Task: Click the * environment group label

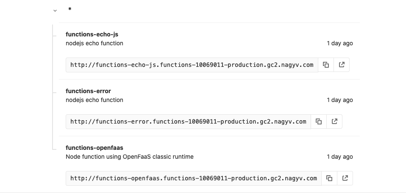Action: (70, 10)
